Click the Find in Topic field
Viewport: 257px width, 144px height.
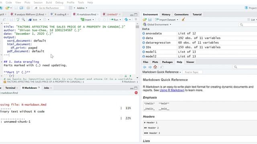coord(192,72)
